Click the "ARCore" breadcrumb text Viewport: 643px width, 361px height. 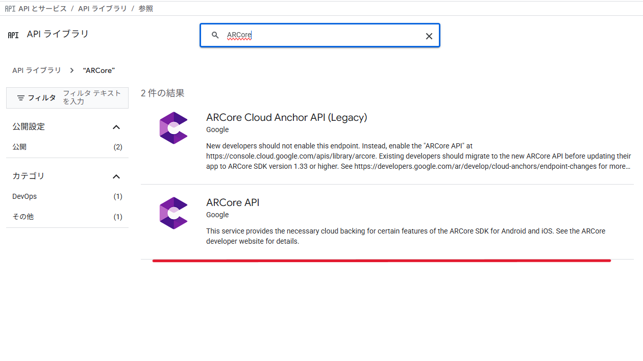(x=98, y=70)
